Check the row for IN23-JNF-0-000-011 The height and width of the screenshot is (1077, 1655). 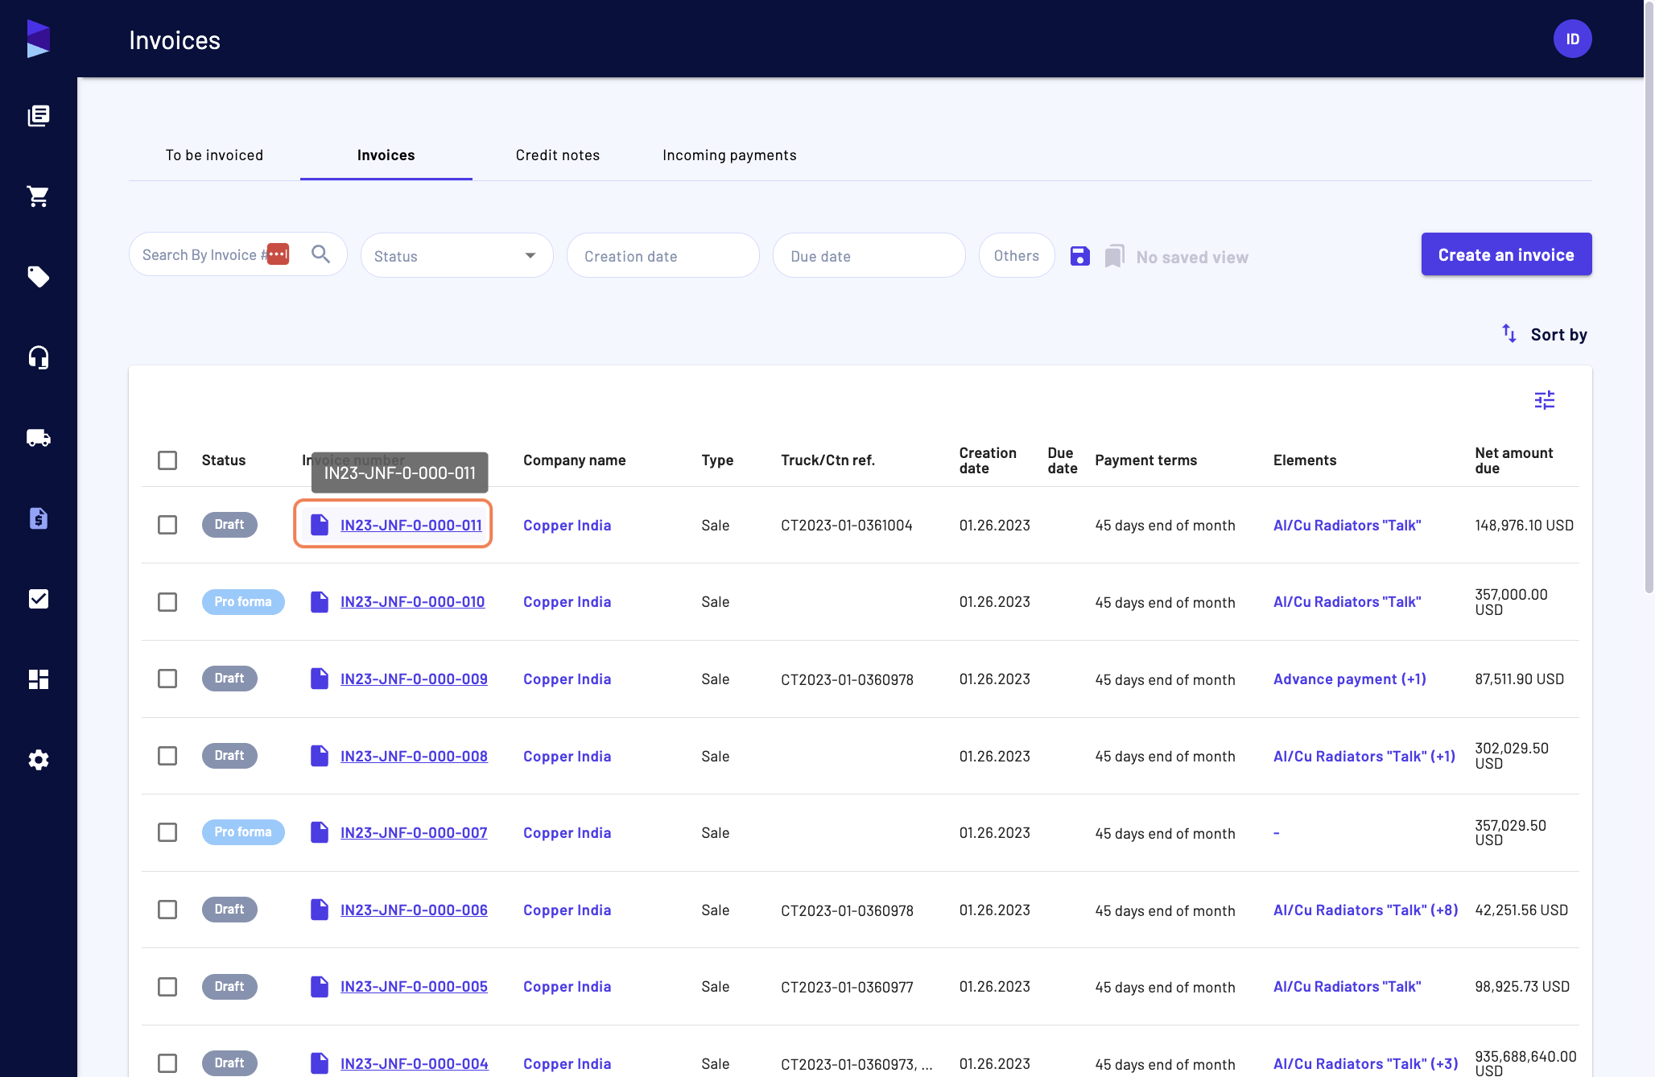tap(167, 525)
